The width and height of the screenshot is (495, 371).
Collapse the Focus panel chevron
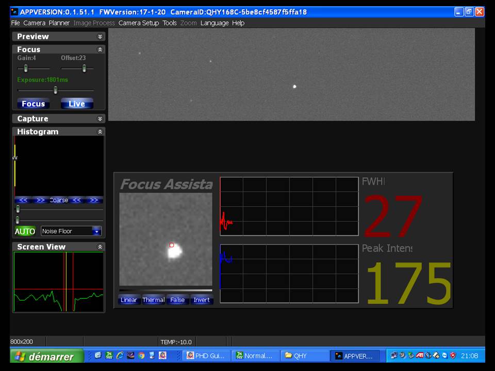coord(100,49)
